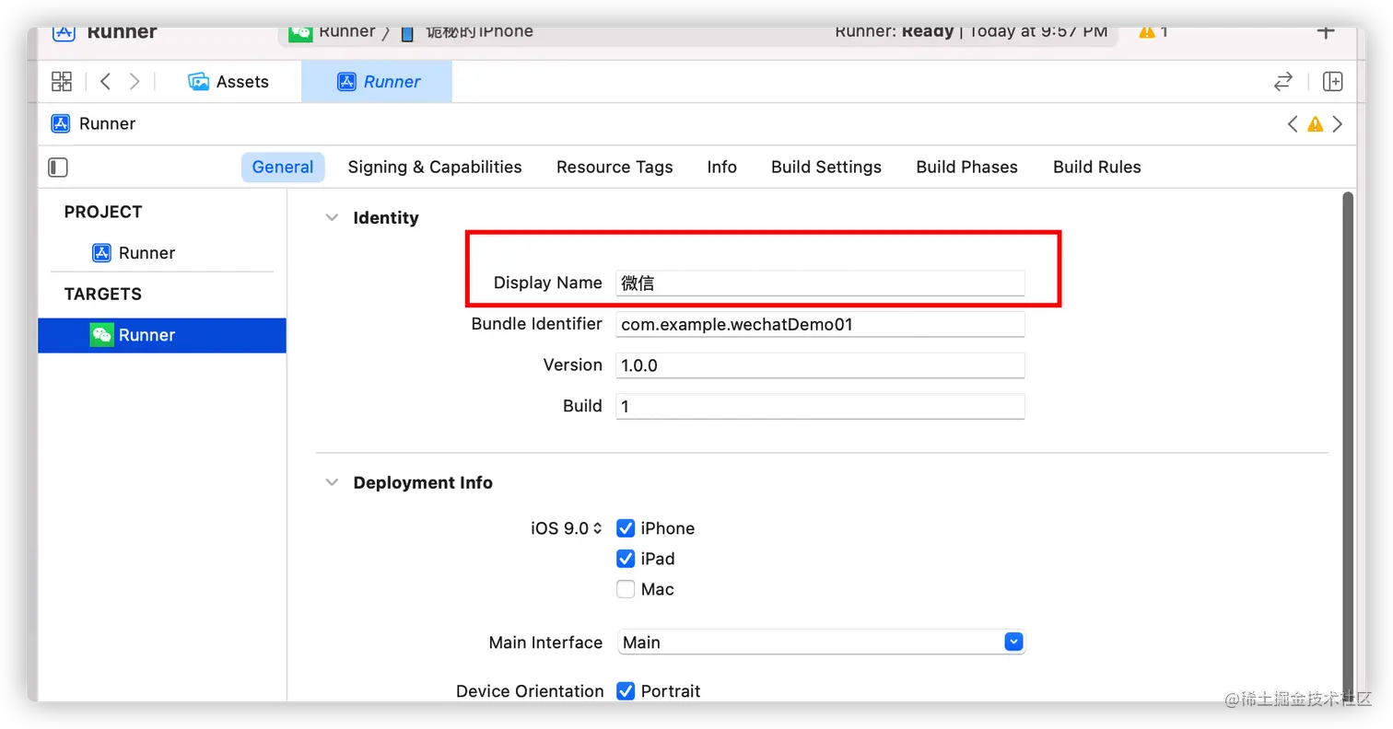Image resolution: width=1393 pixels, height=729 pixels.
Task: Click the Build number field
Action: (x=820, y=406)
